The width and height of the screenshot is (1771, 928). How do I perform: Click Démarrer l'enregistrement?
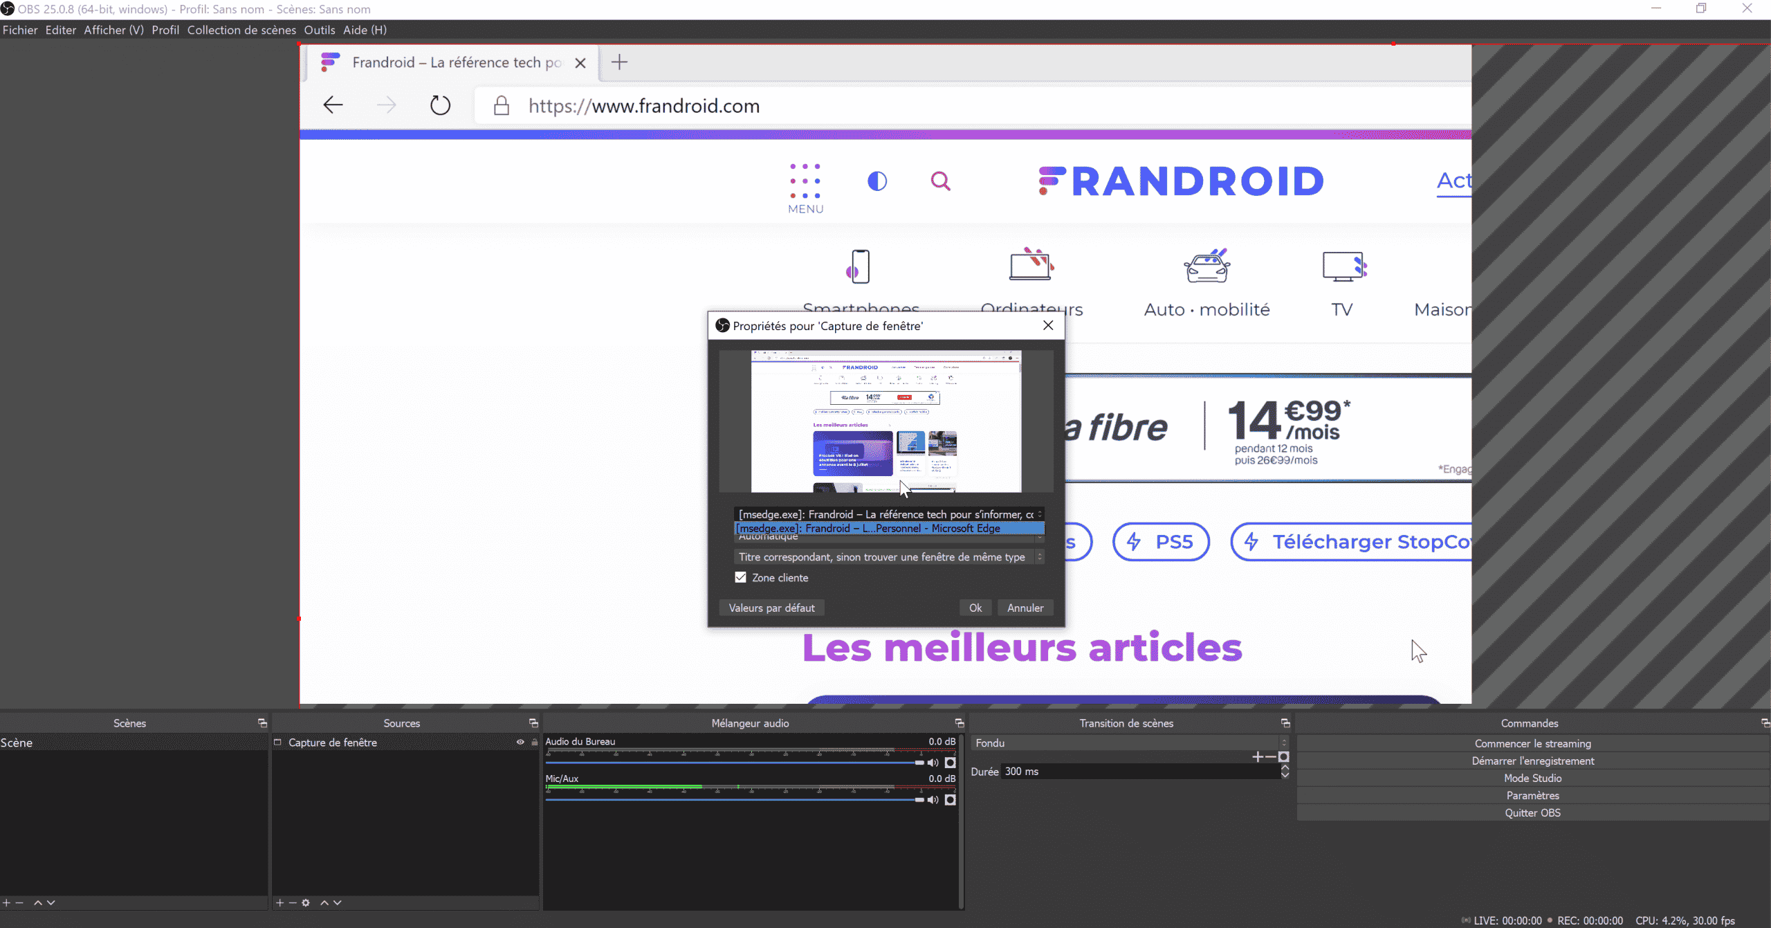pos(1532,761)
